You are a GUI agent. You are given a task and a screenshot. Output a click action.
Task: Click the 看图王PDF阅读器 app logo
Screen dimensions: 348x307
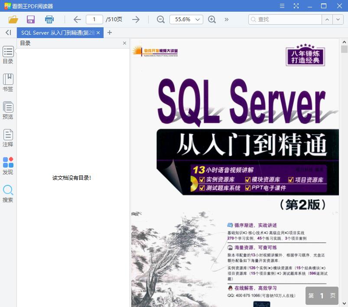[7, 6]
